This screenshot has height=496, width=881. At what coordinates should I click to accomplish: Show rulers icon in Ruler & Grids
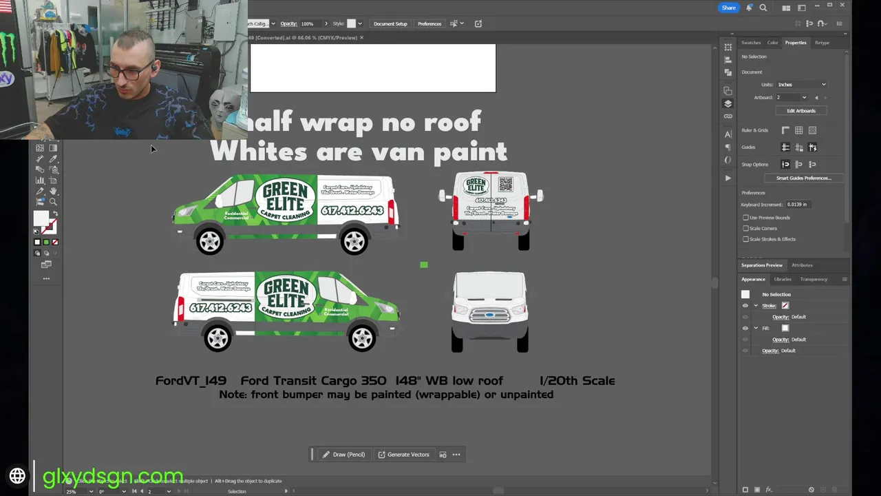(785, 130)
